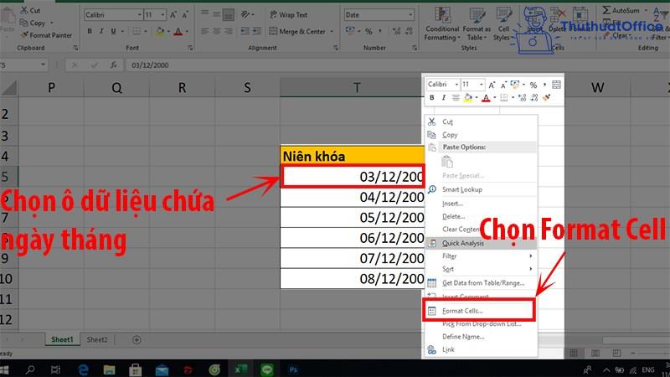This screenshot has width=670, height=377.
Task: Toggle ribbon Align Right
Action: click(x=229, y=31)
